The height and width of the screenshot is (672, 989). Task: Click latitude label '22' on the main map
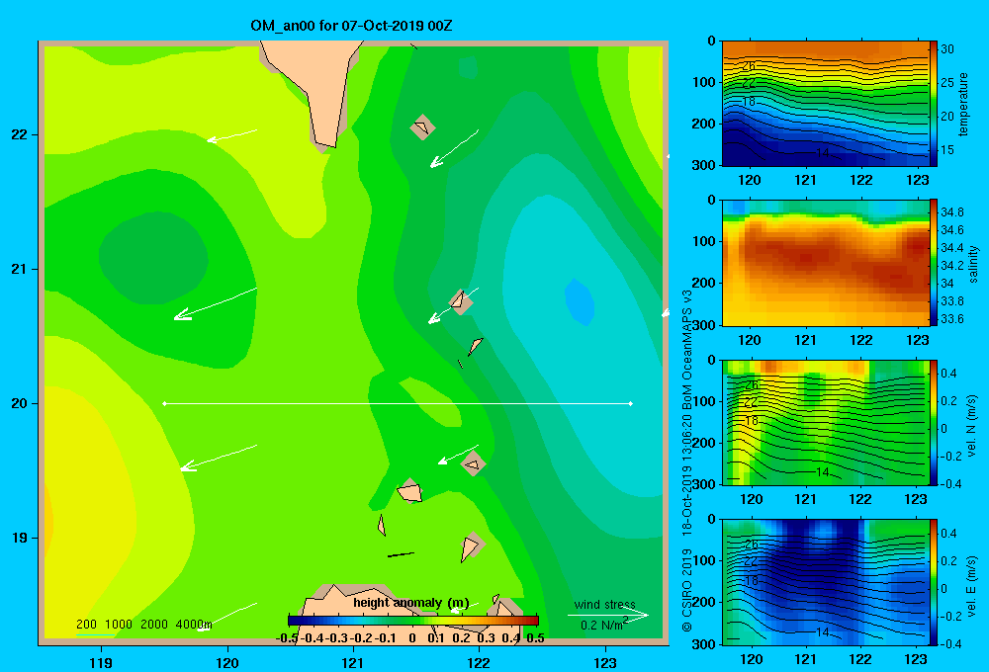(20, 135)
